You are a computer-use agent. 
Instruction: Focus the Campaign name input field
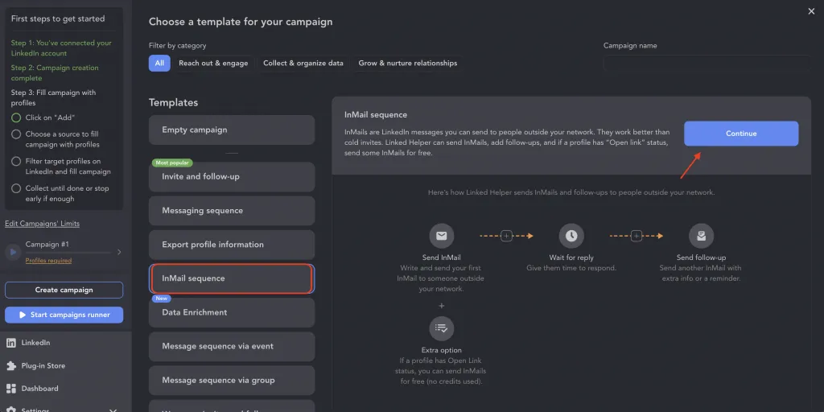pyautogui.click(x=707, y=63)
